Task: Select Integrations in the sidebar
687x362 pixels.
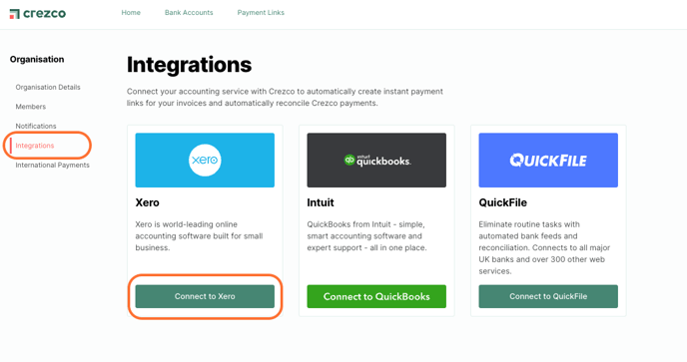Action: coord(35,146)
